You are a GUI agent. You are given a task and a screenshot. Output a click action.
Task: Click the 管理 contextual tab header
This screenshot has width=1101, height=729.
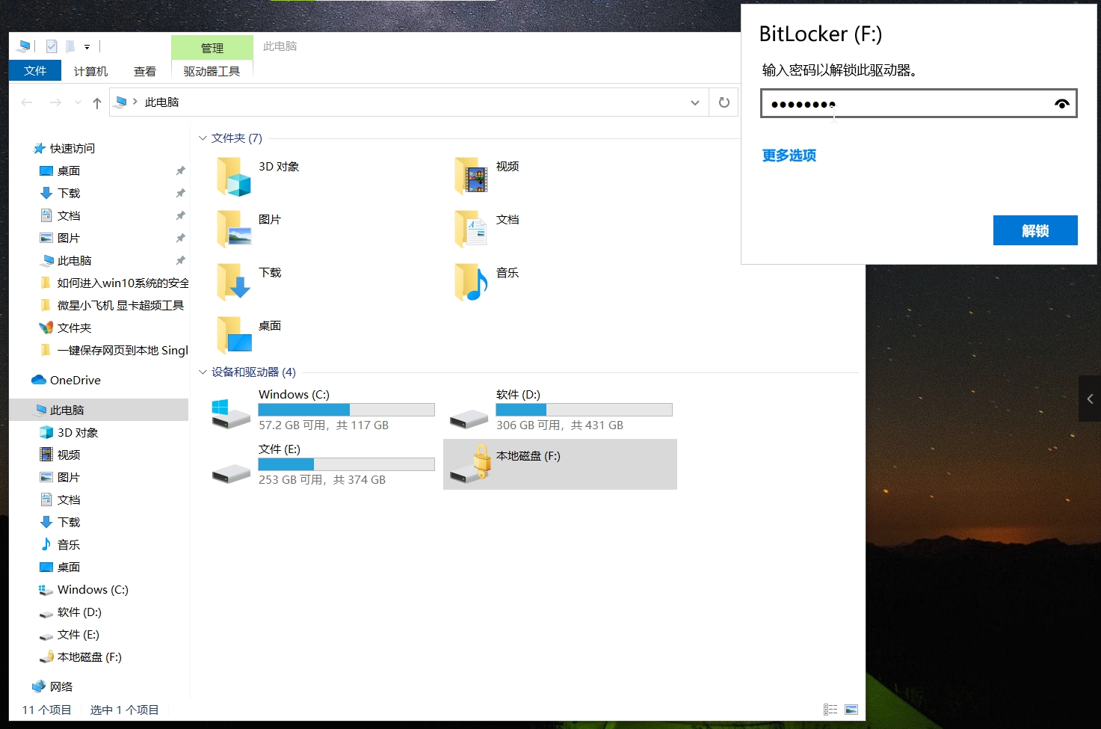tap(212, 48)
